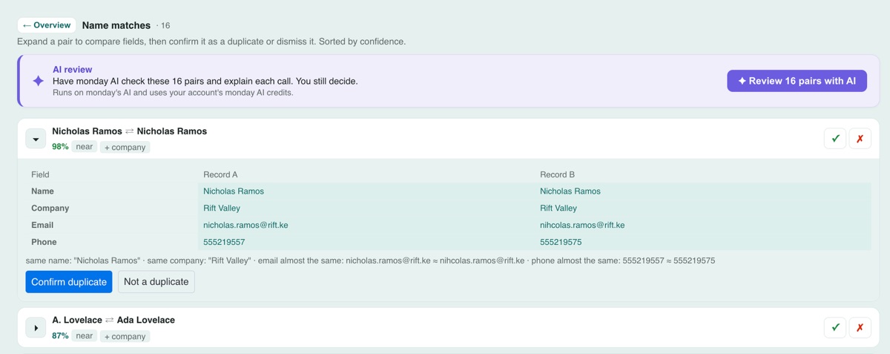Image resolution: width=890 pixels, height=354 pixels.
Task: Click + company tag on Lovelace pair
Action: (125, 336)
